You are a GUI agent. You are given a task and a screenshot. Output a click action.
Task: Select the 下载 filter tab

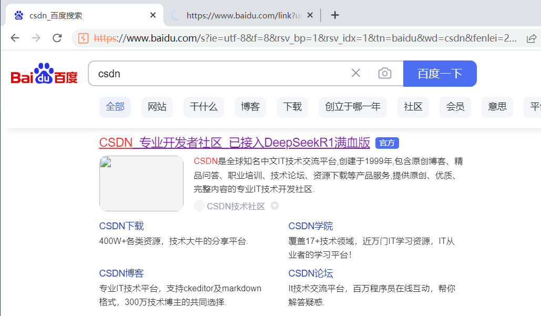pos(292,107)
